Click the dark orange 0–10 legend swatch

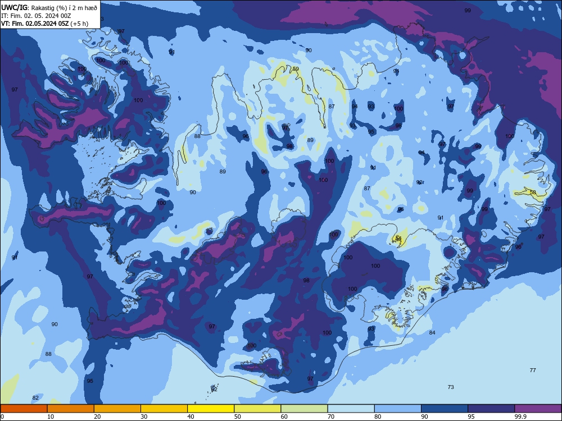[24, 409]
